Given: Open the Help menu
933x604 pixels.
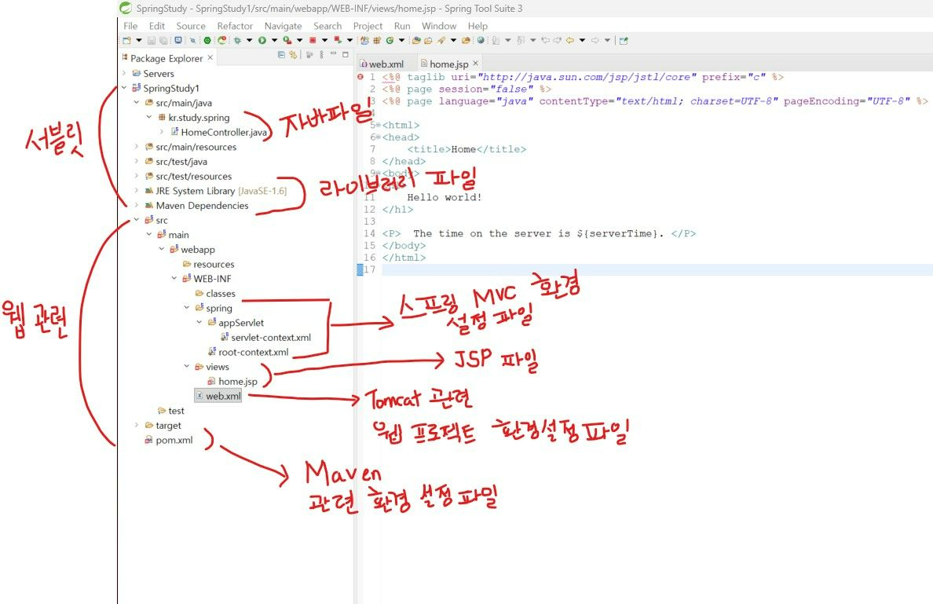Looking at the screenshot, I should pos(477,26).
